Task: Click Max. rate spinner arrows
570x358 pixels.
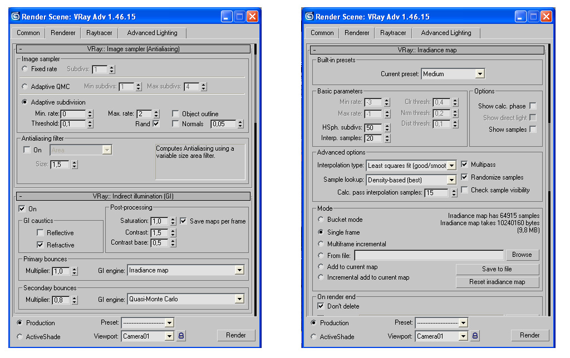Action: click(x=156, y=113)
